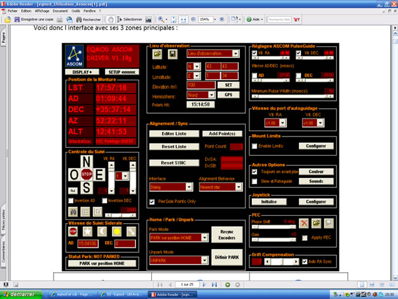Open the Lieu d'observation dropdown
Viewport: 398px width, 299px height.
click(235, 54)
